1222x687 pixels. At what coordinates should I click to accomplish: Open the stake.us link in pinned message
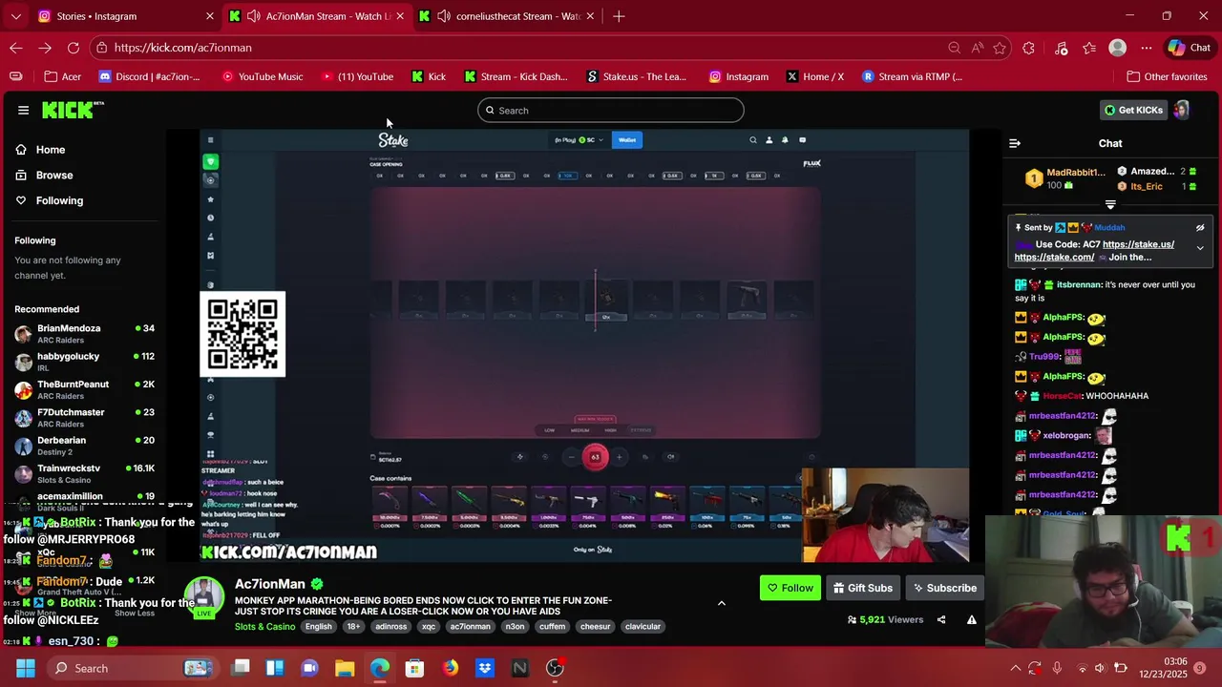point(1138,244)
